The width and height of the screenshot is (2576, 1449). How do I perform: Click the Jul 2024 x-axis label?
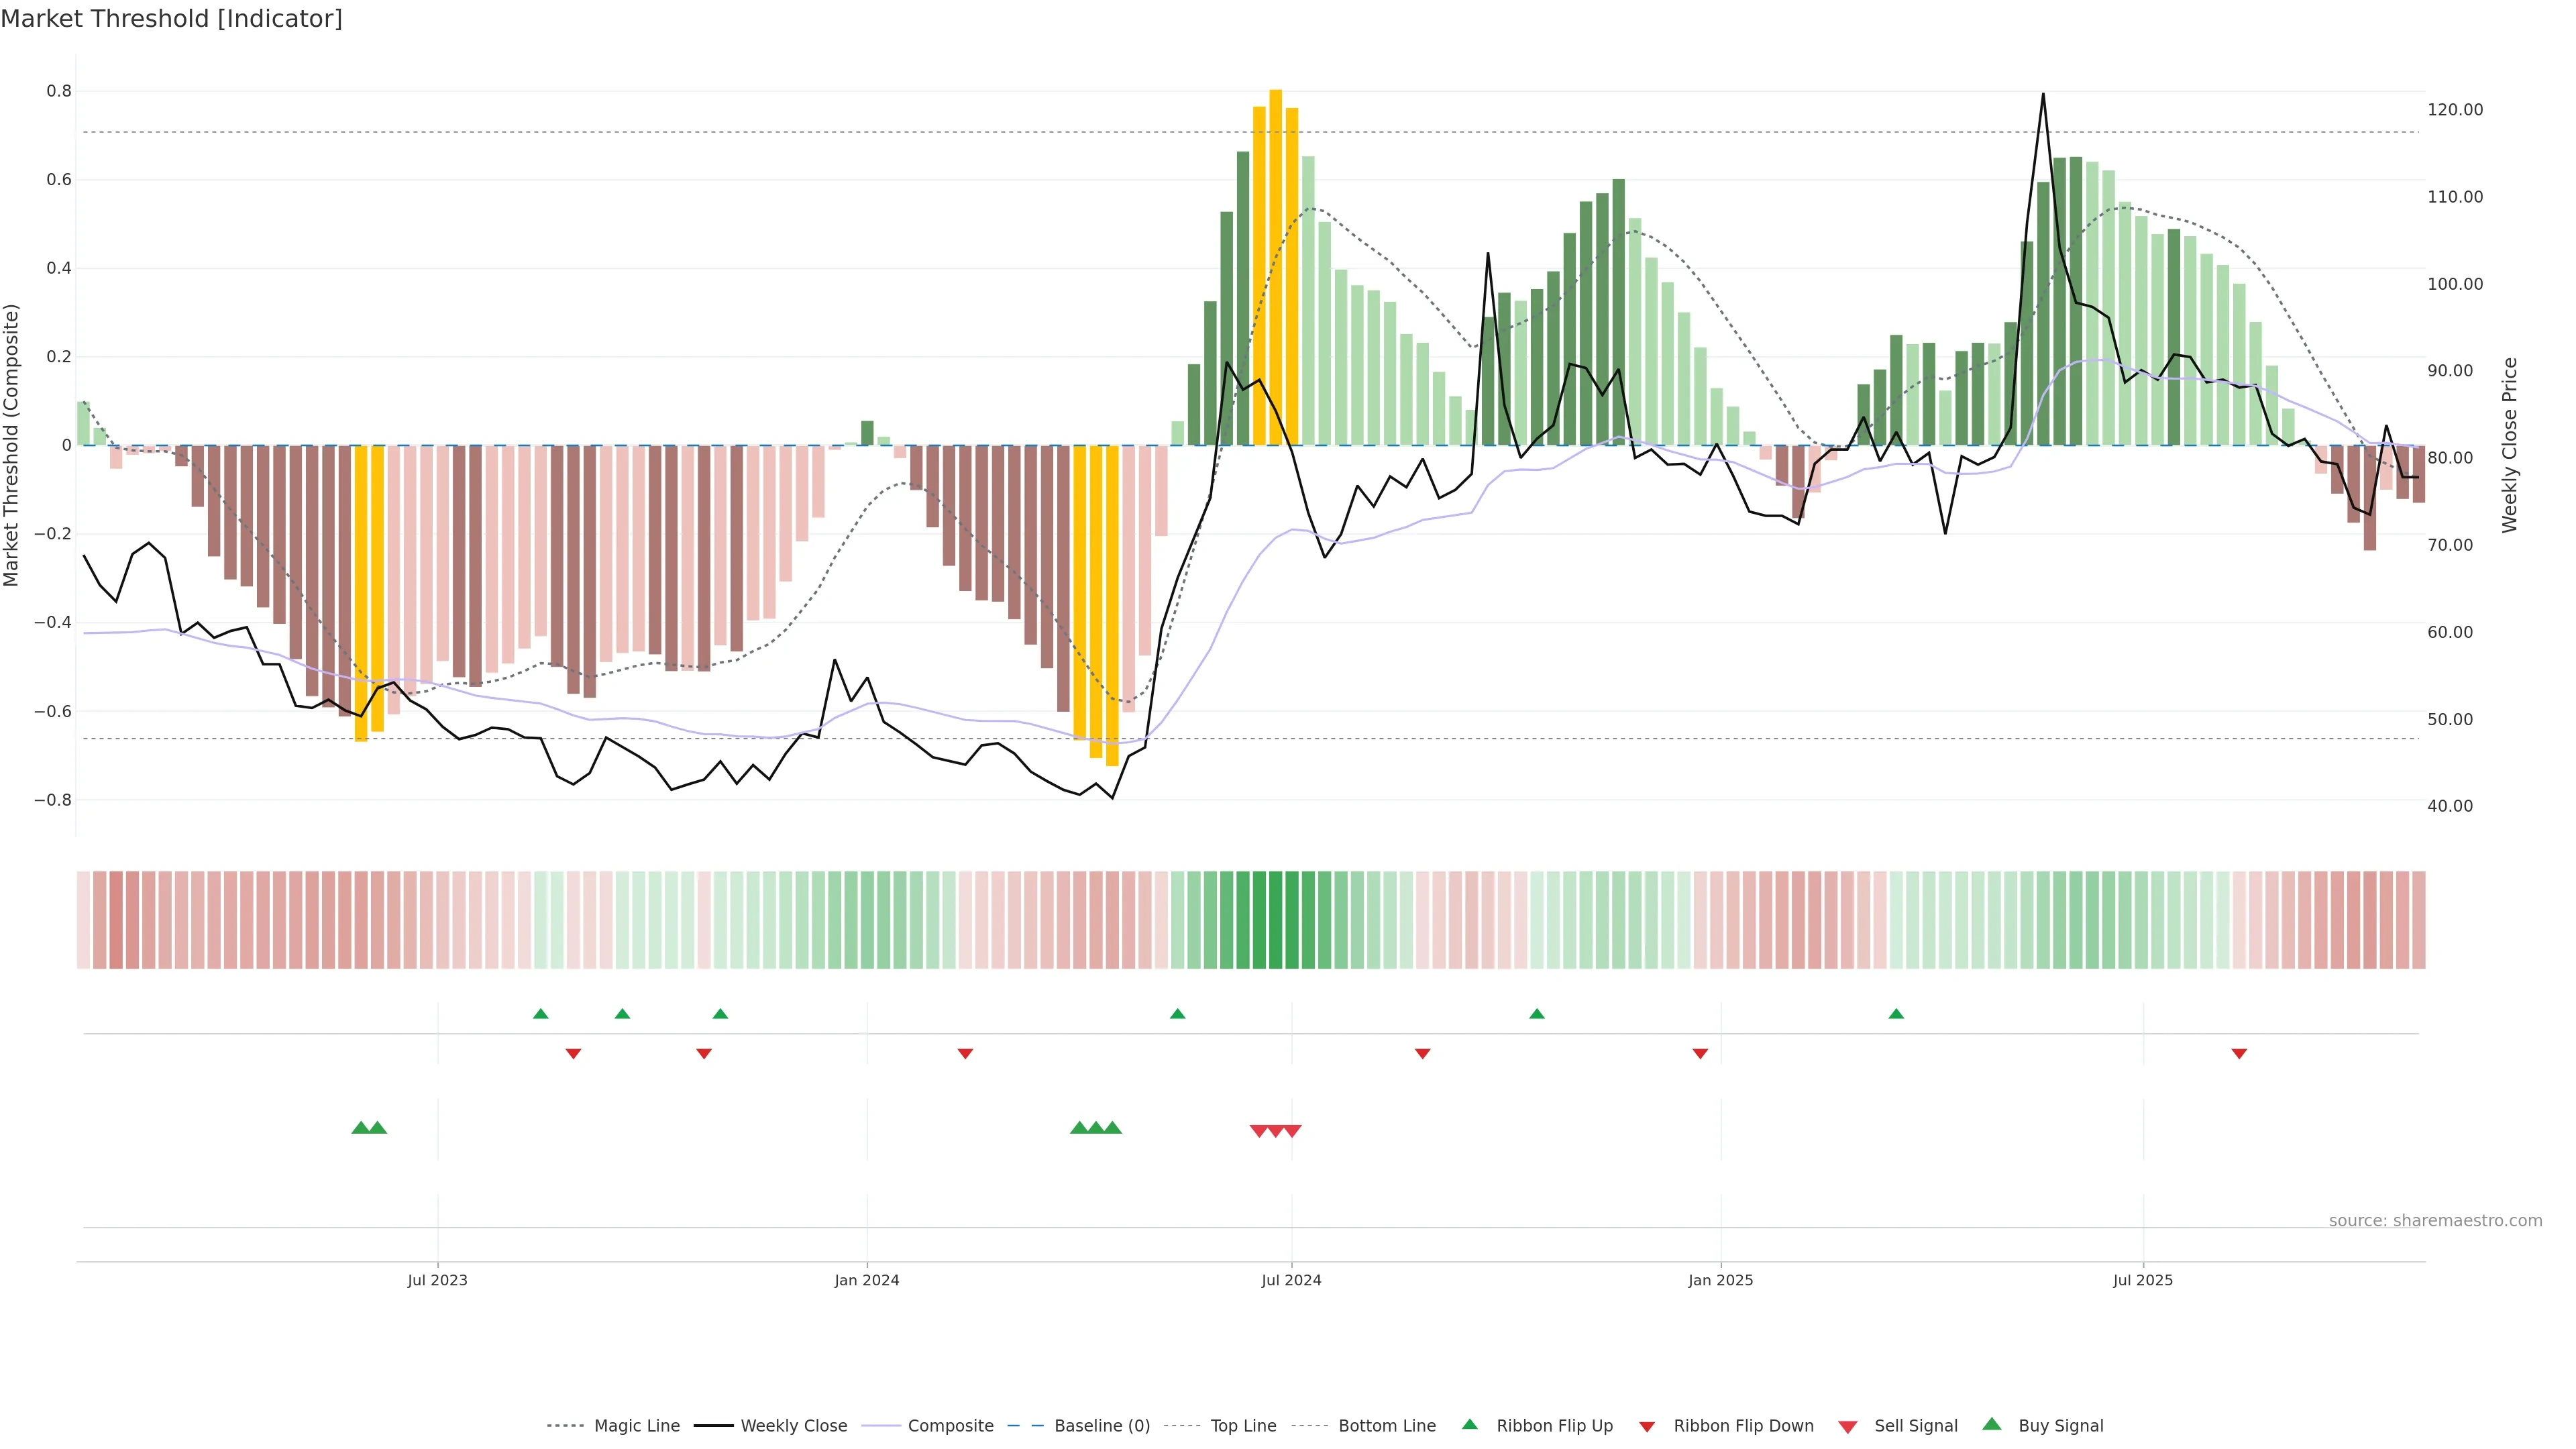tap(1291, 1280)
